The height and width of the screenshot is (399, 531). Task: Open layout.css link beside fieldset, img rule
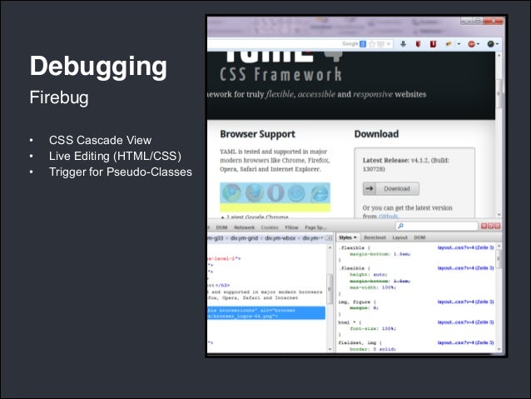point(465,342)
